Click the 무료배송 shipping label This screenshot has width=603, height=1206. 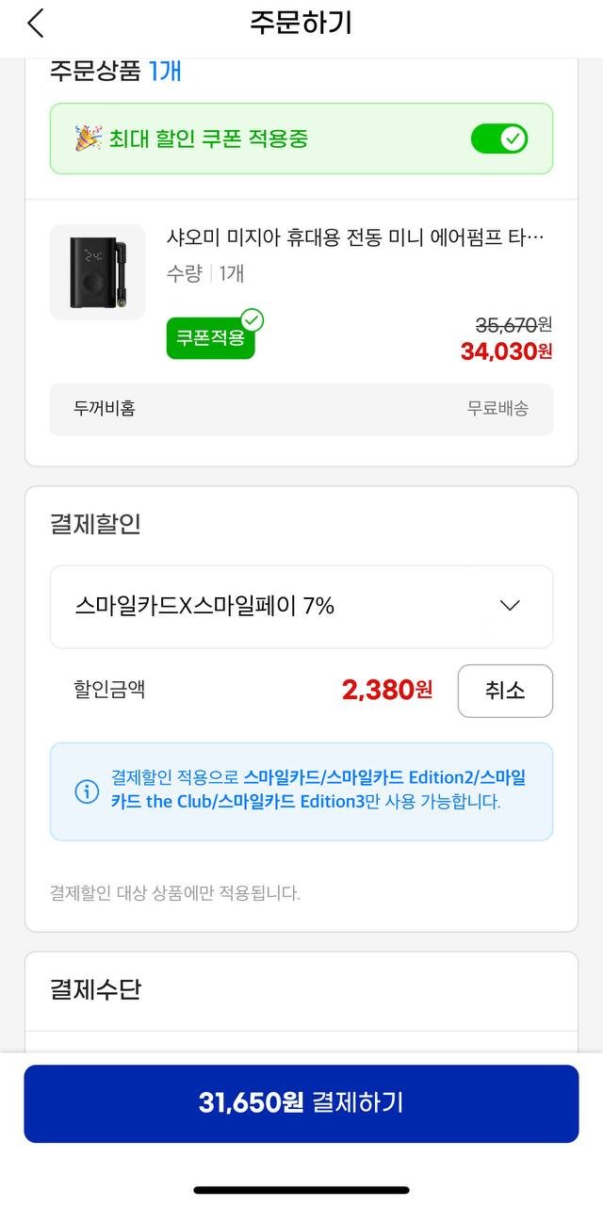pos(497,409)
